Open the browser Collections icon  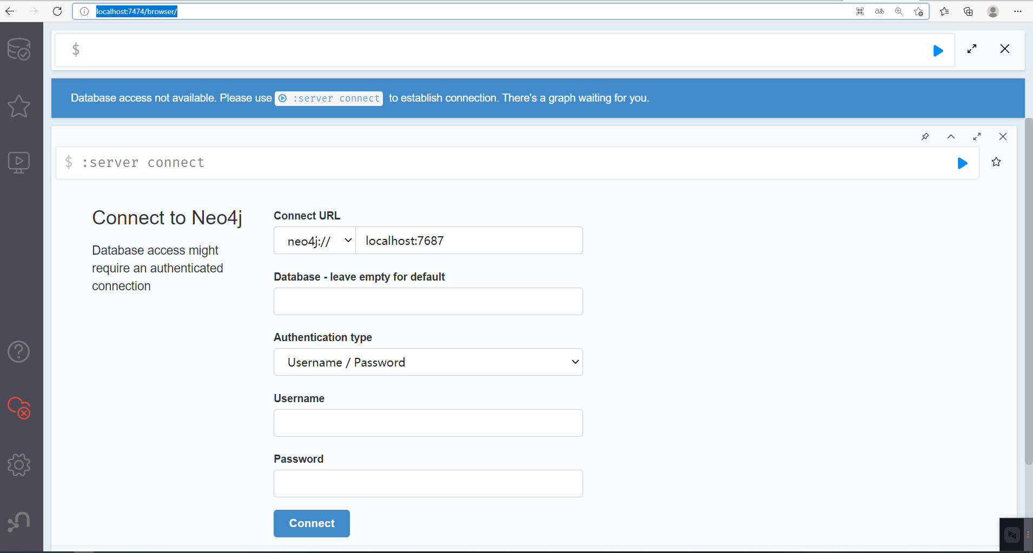point(968,11)
